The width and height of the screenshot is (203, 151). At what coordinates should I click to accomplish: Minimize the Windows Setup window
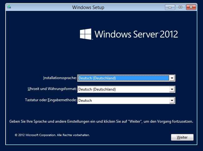click(x=170, y=7)
